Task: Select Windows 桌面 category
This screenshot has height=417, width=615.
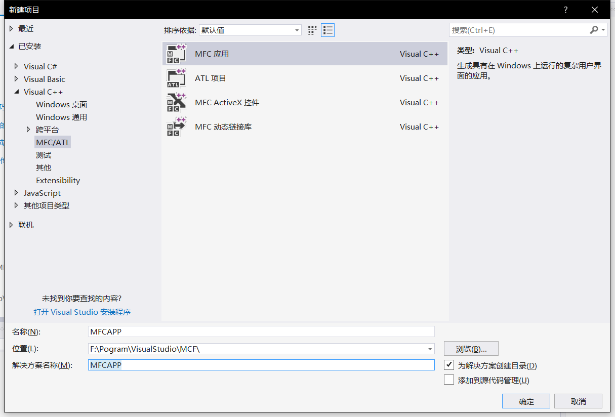Action: [x=61, y=104]
